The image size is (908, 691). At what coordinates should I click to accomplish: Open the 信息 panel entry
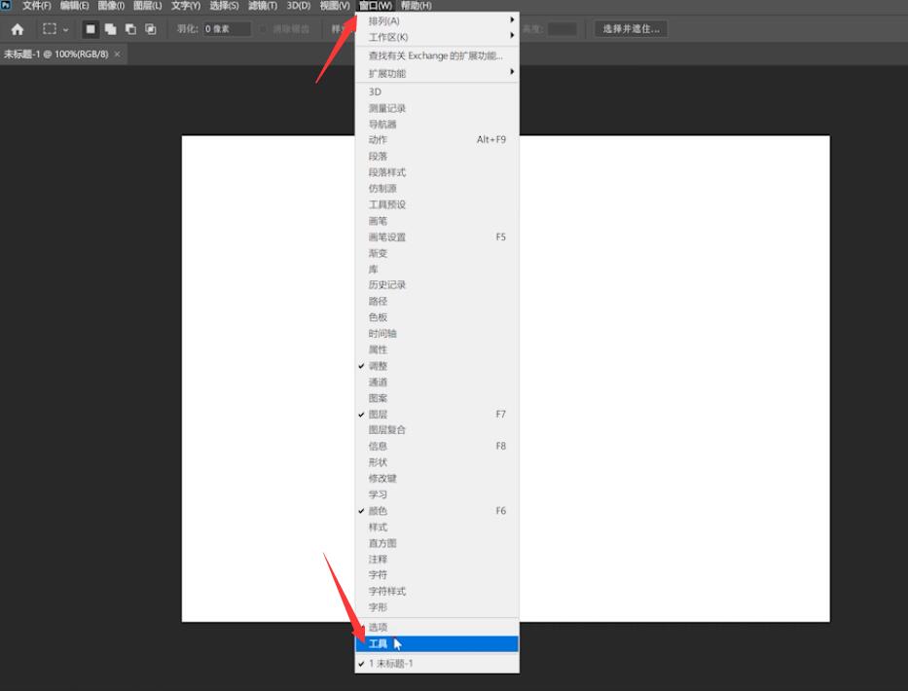[437, 447]
